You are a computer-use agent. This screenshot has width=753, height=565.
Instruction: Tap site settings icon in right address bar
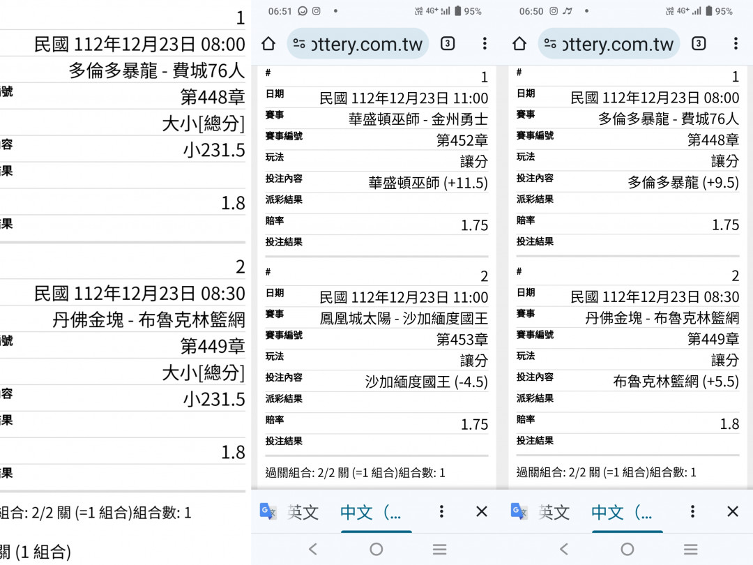click(x=550, y=44)
